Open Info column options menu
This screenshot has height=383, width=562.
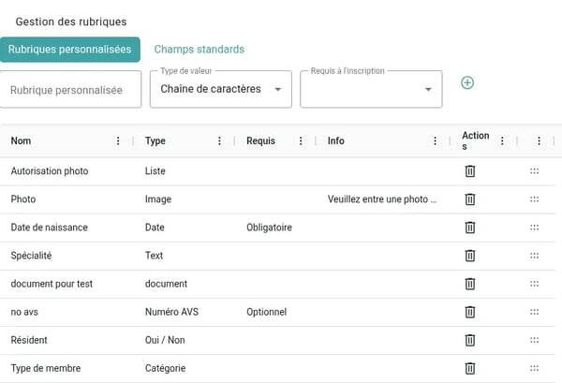[x=435, y=140]
